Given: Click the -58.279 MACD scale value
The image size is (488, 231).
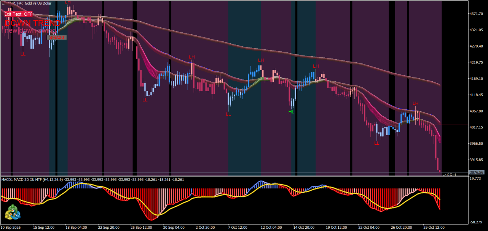Looking at the screenshot, I should (476, 222).
